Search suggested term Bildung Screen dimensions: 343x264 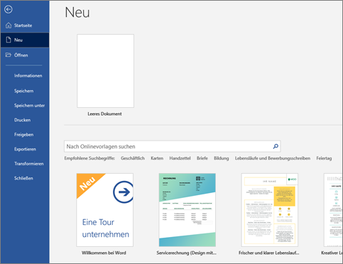(x=222, y=158)
